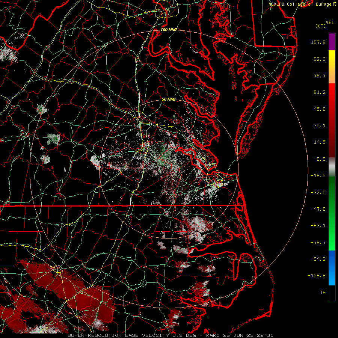Click the KAKQ 25 JUN 25 22:31 timestamp
338x338 pixels.
(240, 335)
